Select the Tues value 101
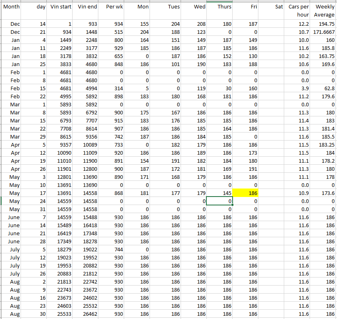The width and height of the screenshot is (337, 319). pyautogui.click(x=167, y=64)
